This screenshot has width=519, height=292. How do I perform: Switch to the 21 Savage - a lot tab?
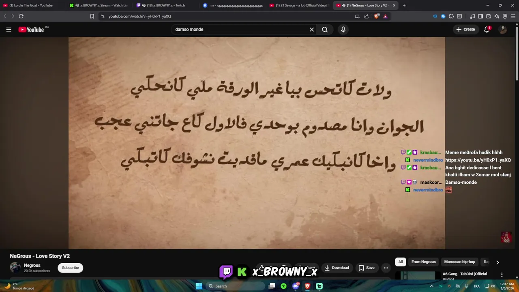pyautogui.click(x=298, y=5)
